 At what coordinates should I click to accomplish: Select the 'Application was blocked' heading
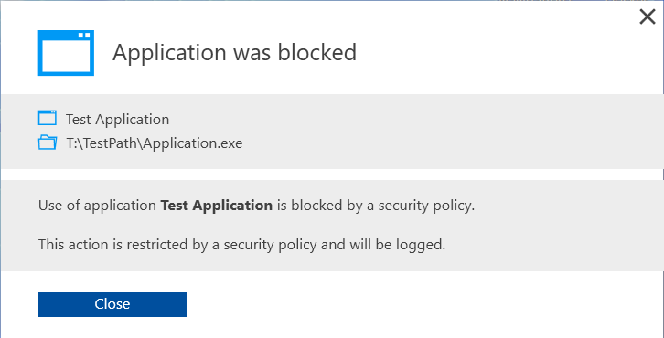pos(234,53)
